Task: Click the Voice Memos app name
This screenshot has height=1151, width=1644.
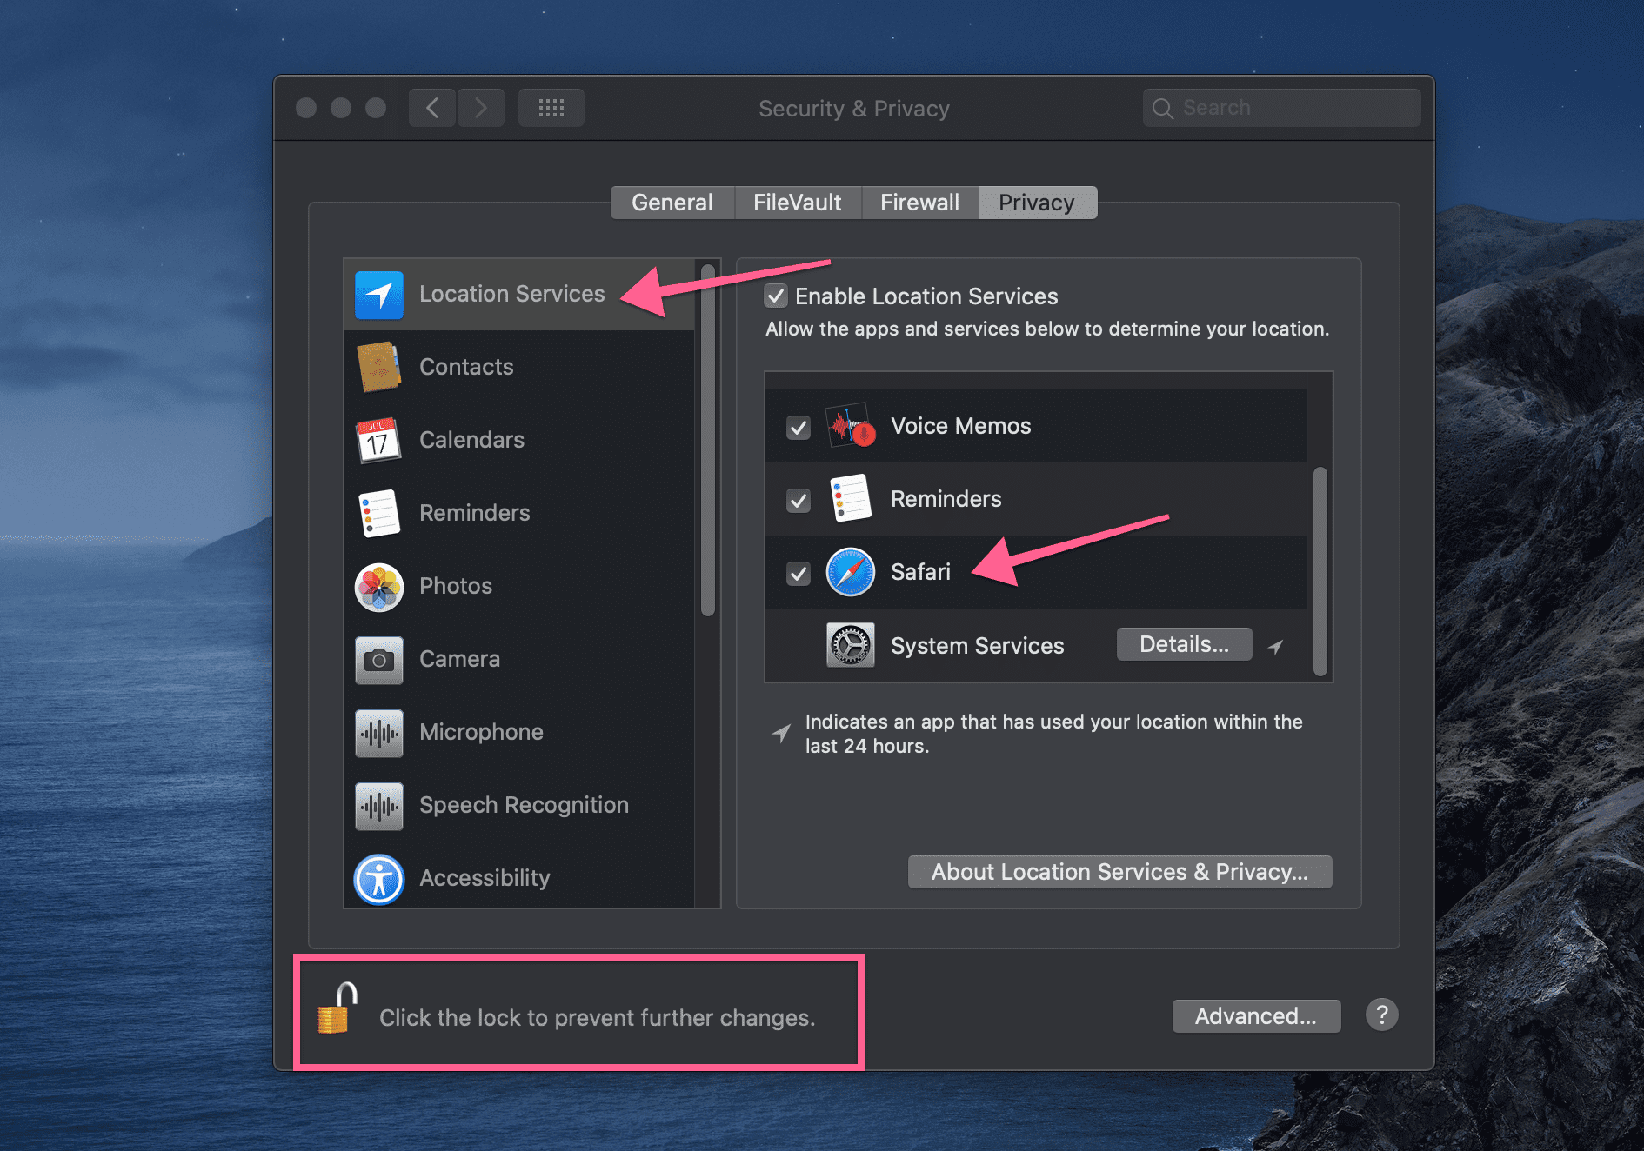Action: (961, 426)
